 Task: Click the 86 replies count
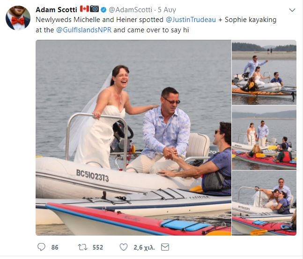pyautogui.click(x=55, y=247)
